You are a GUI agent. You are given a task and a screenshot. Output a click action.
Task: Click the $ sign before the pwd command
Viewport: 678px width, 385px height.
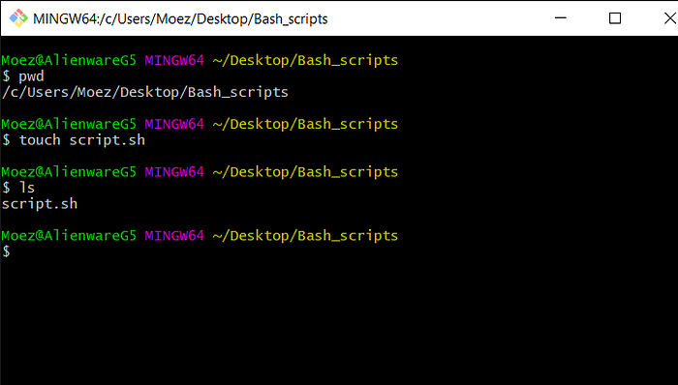tap(6, 76)
